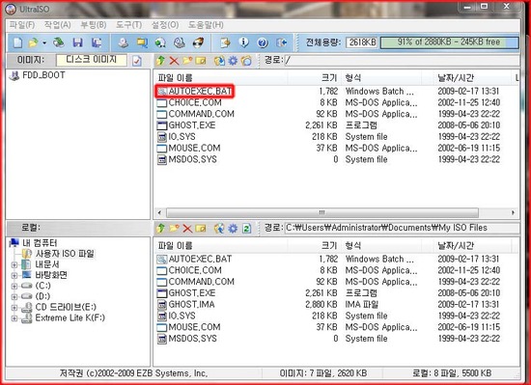Viewport: 531px width, 385px height.
Task: Click the Burn CD/DVD image icon
Action: 198,42
